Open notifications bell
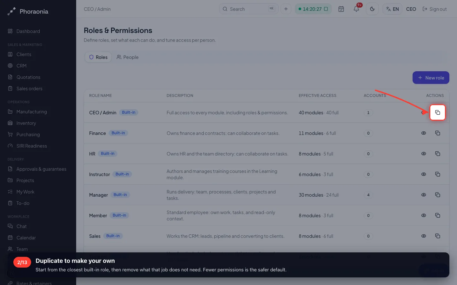 [356, 9]
